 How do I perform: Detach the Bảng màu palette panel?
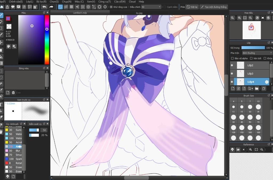tap(44, 68)
